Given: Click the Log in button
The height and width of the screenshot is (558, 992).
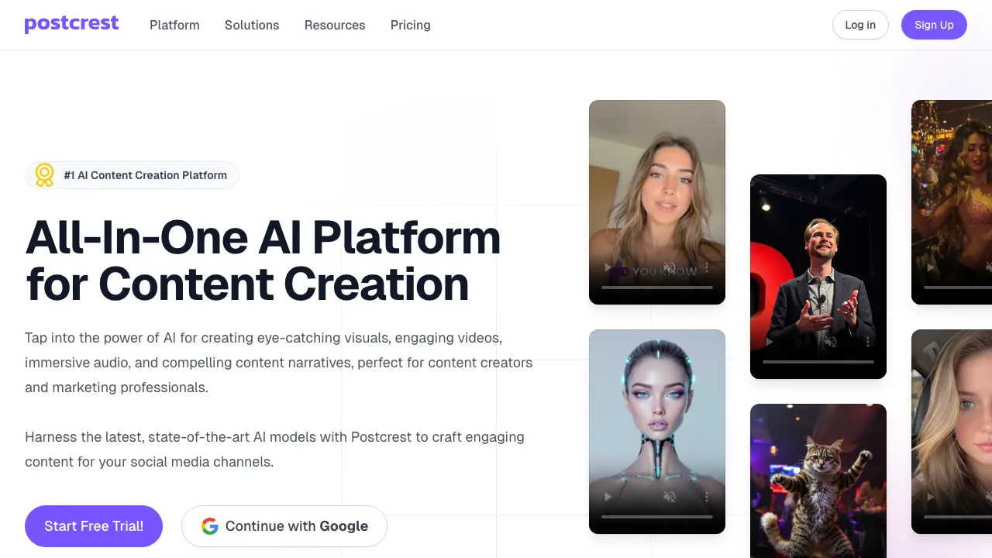Looking at the screenshot, I should pos(860,25).
